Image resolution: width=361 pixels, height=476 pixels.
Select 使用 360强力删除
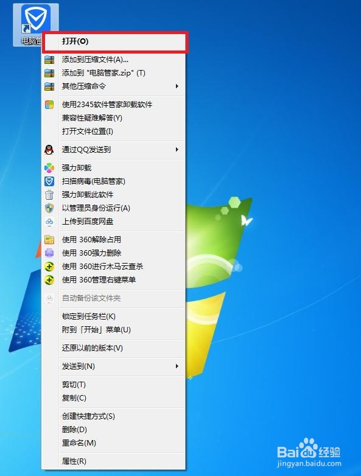click(114, 253)
